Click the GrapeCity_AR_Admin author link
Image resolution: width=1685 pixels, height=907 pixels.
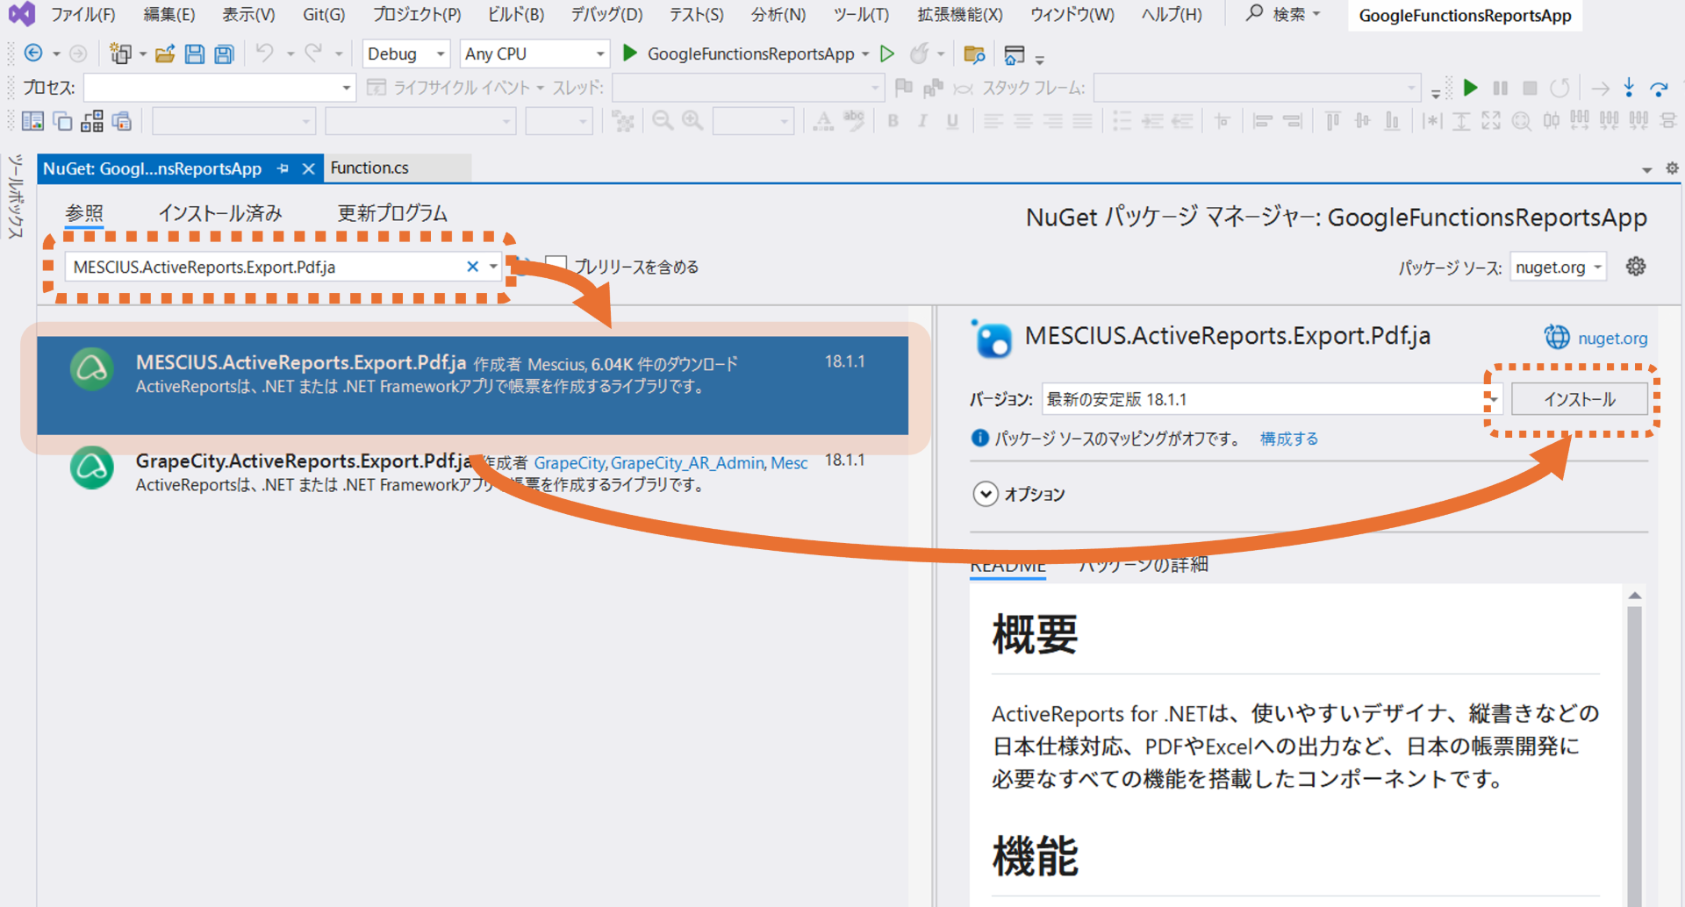point(689,462)
